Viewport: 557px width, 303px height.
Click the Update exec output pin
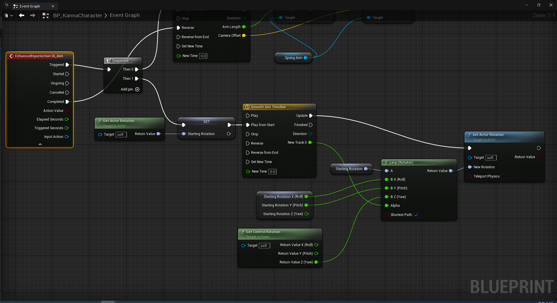coord(311,116)
